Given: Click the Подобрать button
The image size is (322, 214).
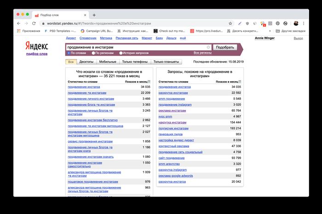Looking at the screenshot, I should coord(225,47).
